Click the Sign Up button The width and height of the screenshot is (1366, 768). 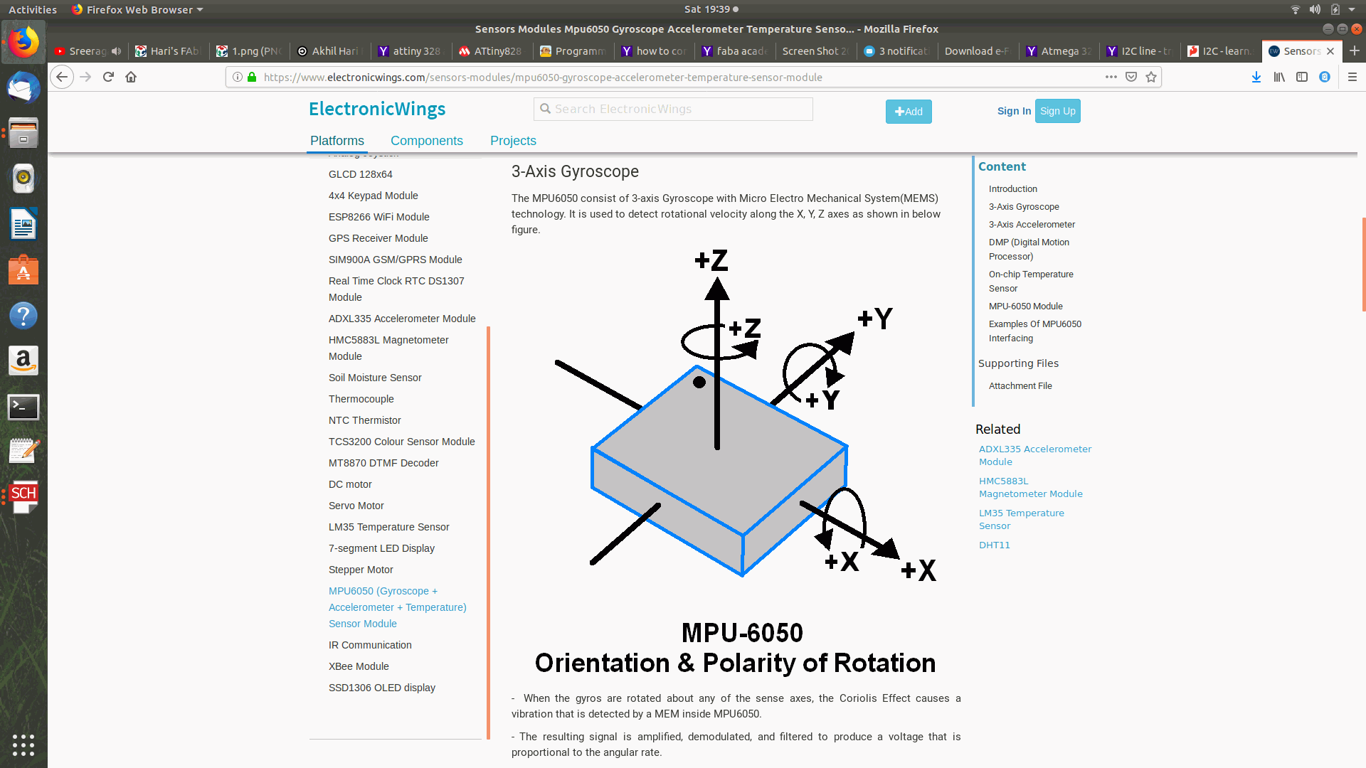1057,111
